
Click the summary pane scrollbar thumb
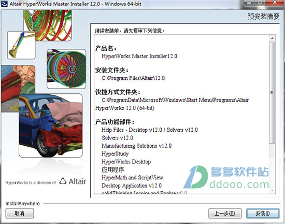(272, 93)
